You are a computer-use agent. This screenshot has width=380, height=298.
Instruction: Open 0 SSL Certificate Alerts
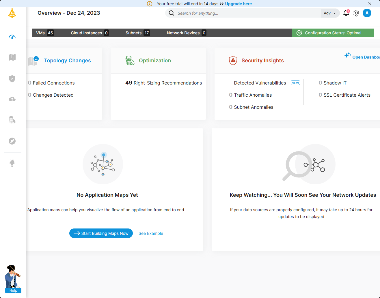pyautogui.click(x=344, y=95)
